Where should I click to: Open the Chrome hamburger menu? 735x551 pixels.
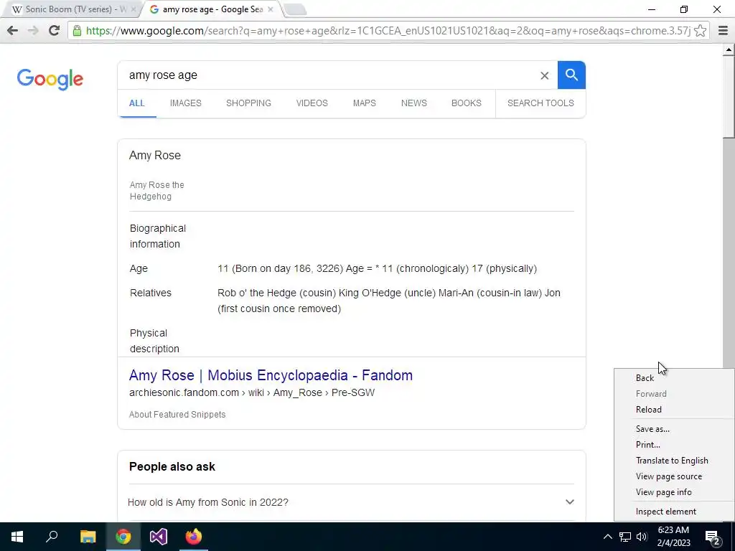click(723, 31)
